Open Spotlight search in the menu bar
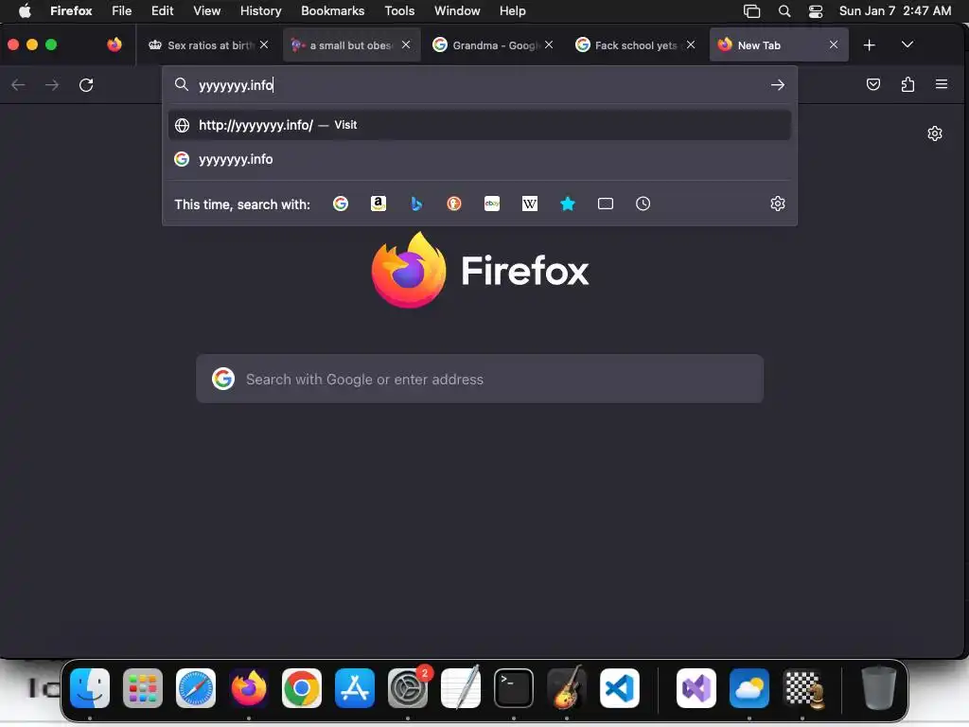The height and width of the screenshot is (727, 969). (784, 11)
